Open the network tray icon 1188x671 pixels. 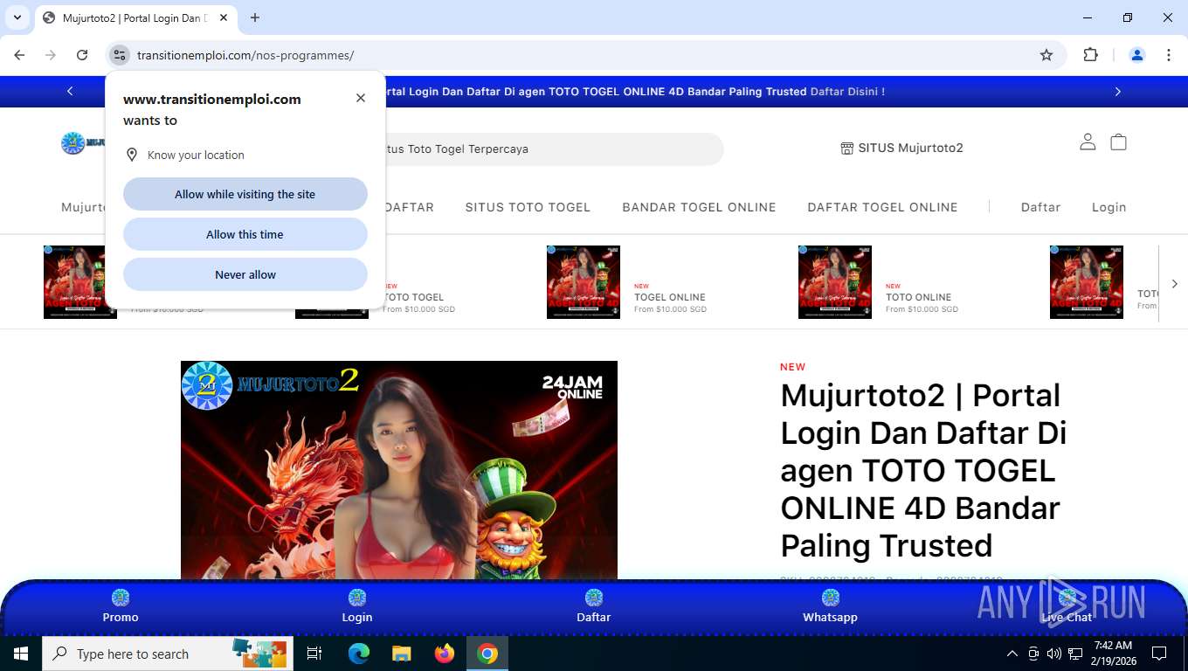pos(1075,654)
